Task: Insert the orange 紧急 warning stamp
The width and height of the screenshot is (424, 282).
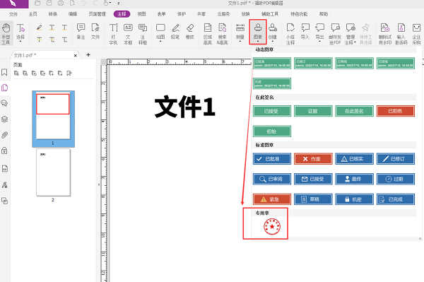Action: click(272, 199)
